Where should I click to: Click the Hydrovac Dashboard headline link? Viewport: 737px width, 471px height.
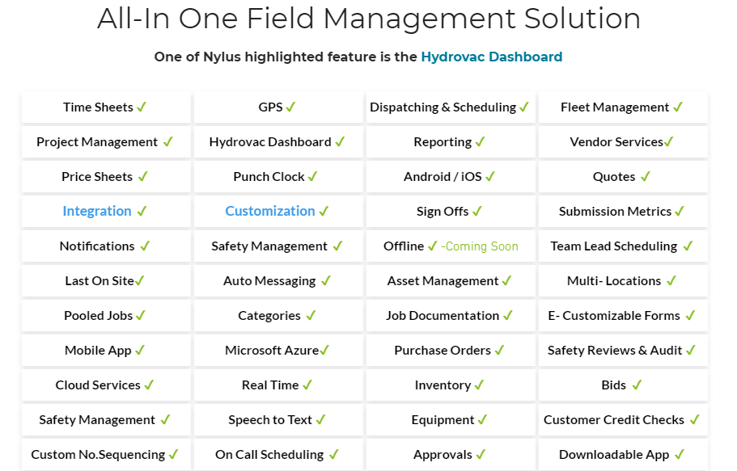491,57
